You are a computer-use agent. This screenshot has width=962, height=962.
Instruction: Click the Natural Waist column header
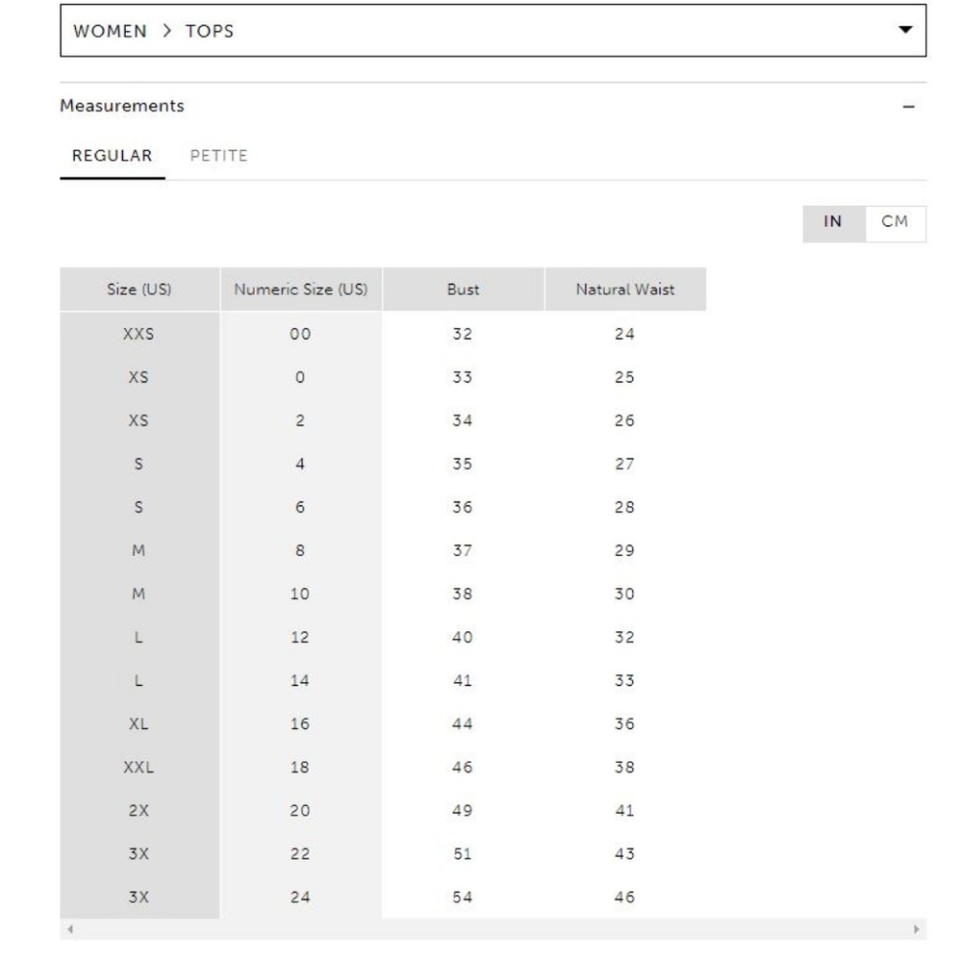(x=625, y=290)
